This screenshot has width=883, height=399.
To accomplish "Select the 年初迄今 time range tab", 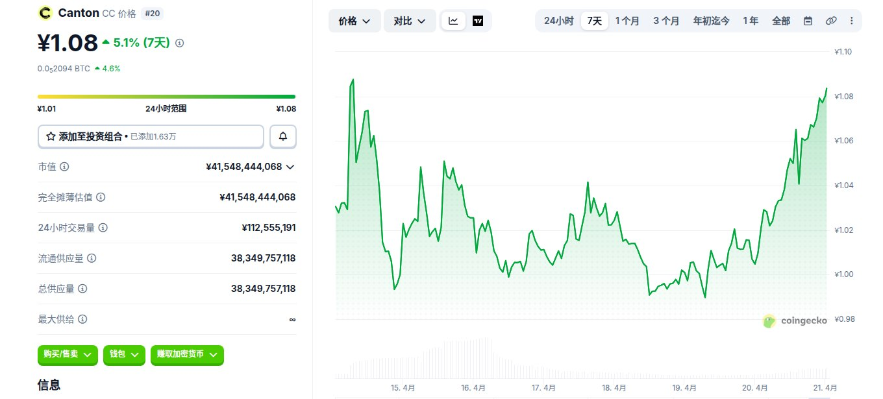I will pos(711,21).
